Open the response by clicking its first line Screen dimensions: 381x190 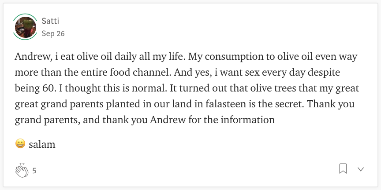(x=186, y=57)
